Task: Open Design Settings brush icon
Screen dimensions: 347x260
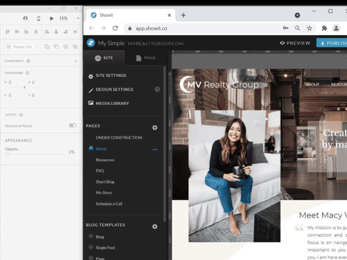Action: (91, 90)
